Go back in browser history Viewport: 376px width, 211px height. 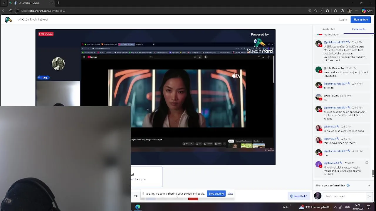click(4, 11)
